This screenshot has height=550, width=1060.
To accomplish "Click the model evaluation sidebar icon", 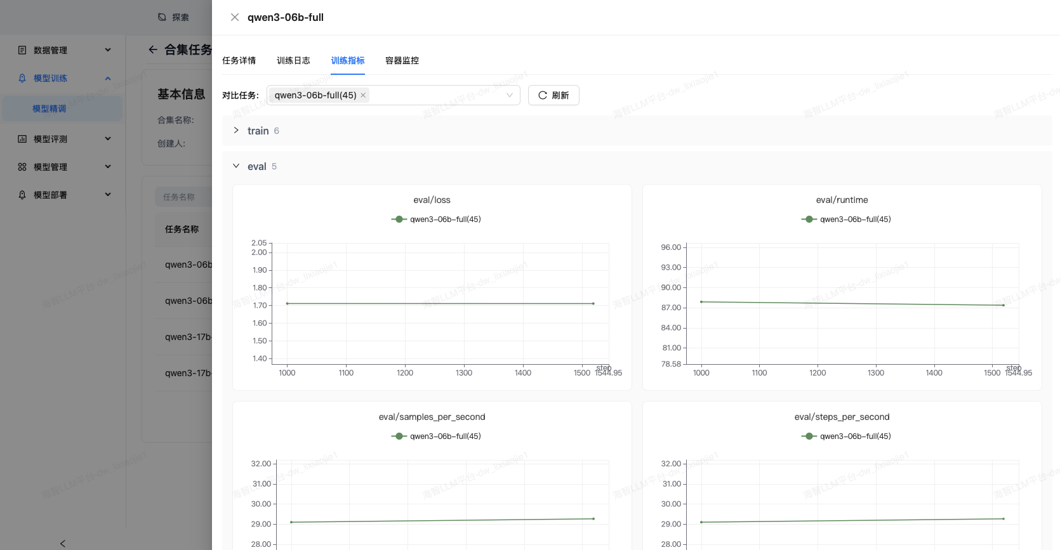I will [x=22, y=139].
